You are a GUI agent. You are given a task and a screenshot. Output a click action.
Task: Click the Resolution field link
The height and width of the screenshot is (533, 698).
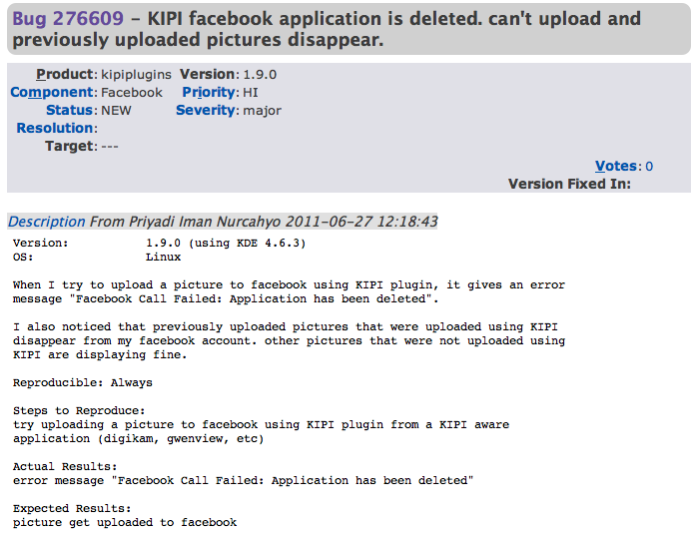(55, 129)
